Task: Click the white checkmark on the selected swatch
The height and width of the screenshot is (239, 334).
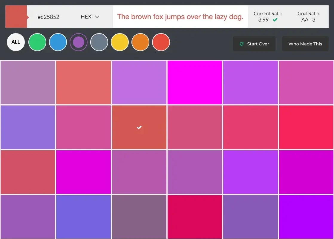Action: (139, 127)
